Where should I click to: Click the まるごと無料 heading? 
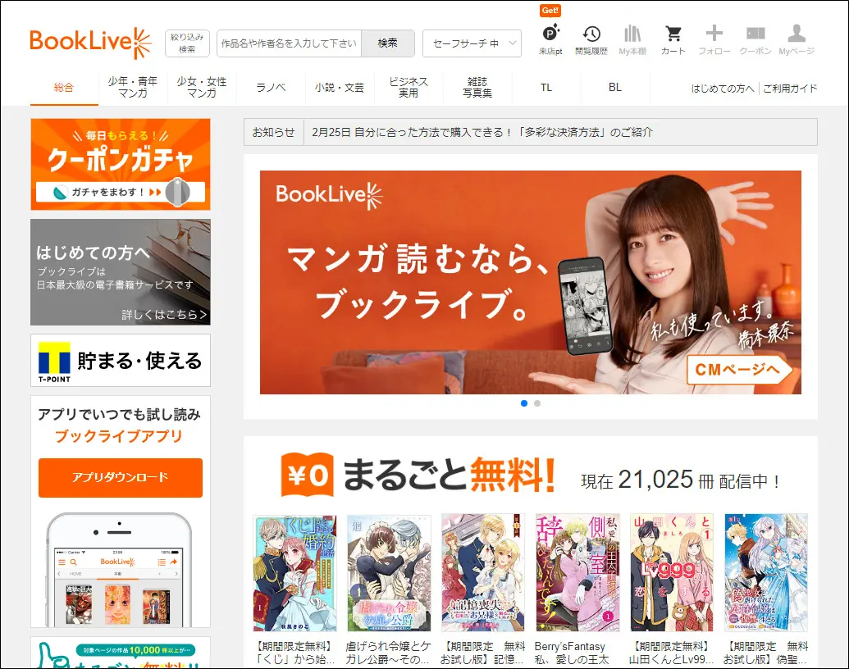449,475
